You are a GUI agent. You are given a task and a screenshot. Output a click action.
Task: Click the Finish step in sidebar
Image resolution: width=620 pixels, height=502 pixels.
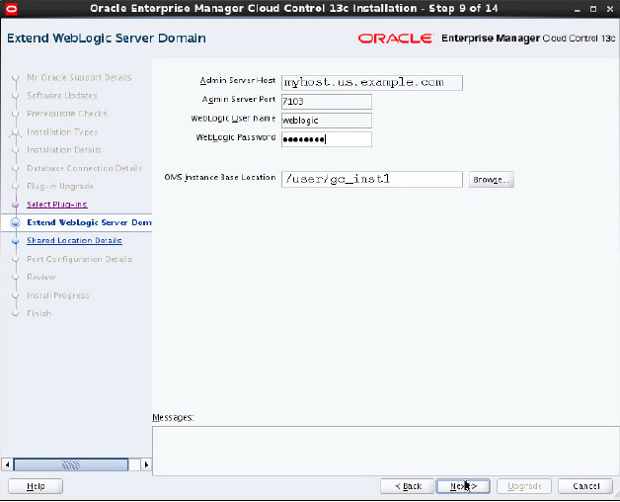(39, 313)
